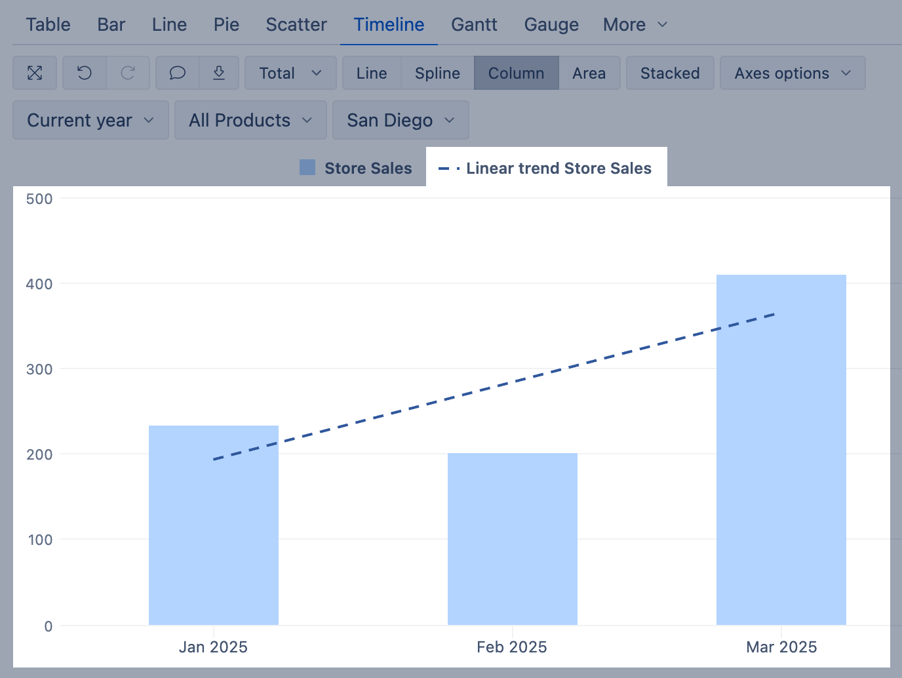Open the All Products filter dropdown
This screenshot has height=678, width=902.
(250, 120)
